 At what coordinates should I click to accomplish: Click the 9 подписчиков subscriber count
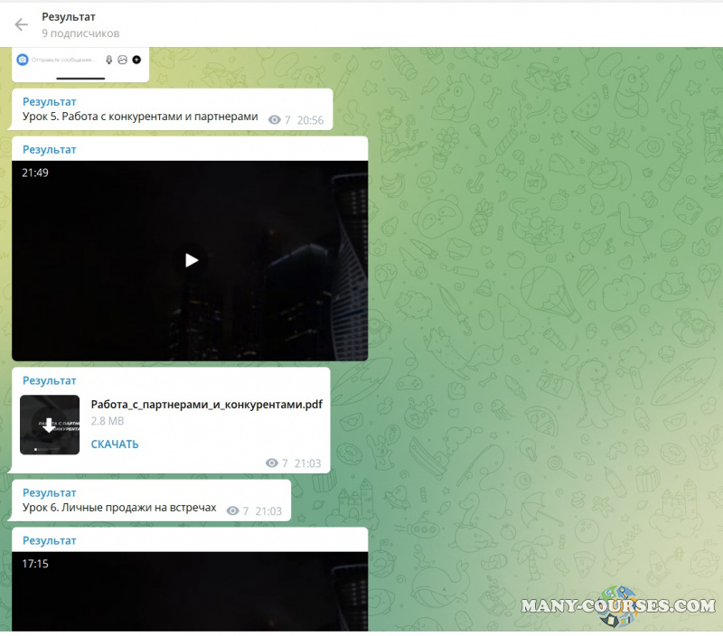(x=80, y=33)
